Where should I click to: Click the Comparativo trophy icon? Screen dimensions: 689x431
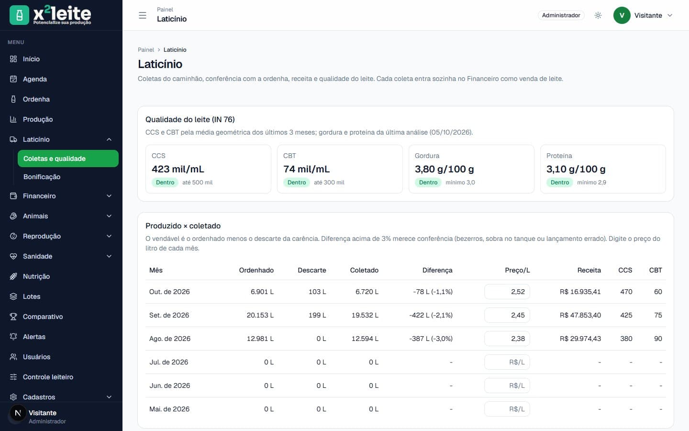13,317
